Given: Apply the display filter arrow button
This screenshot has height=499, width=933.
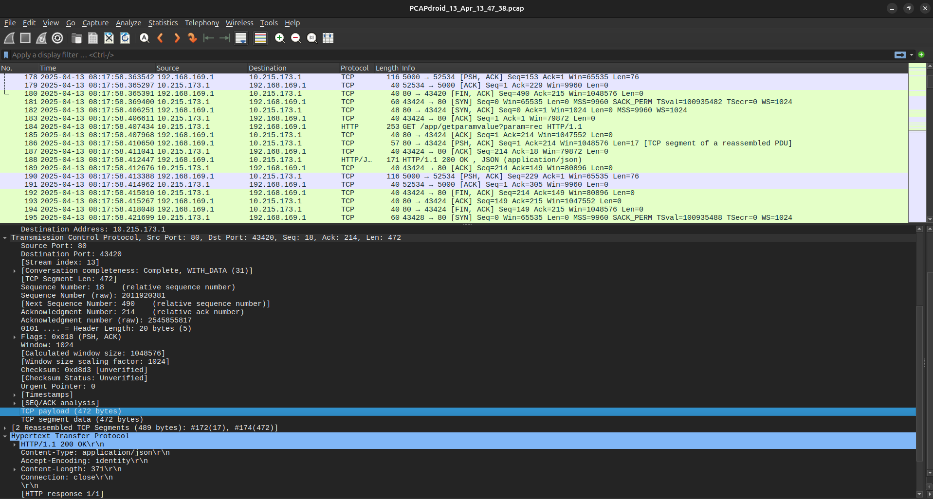Looking at the screenshot, I should pos(900,55).
